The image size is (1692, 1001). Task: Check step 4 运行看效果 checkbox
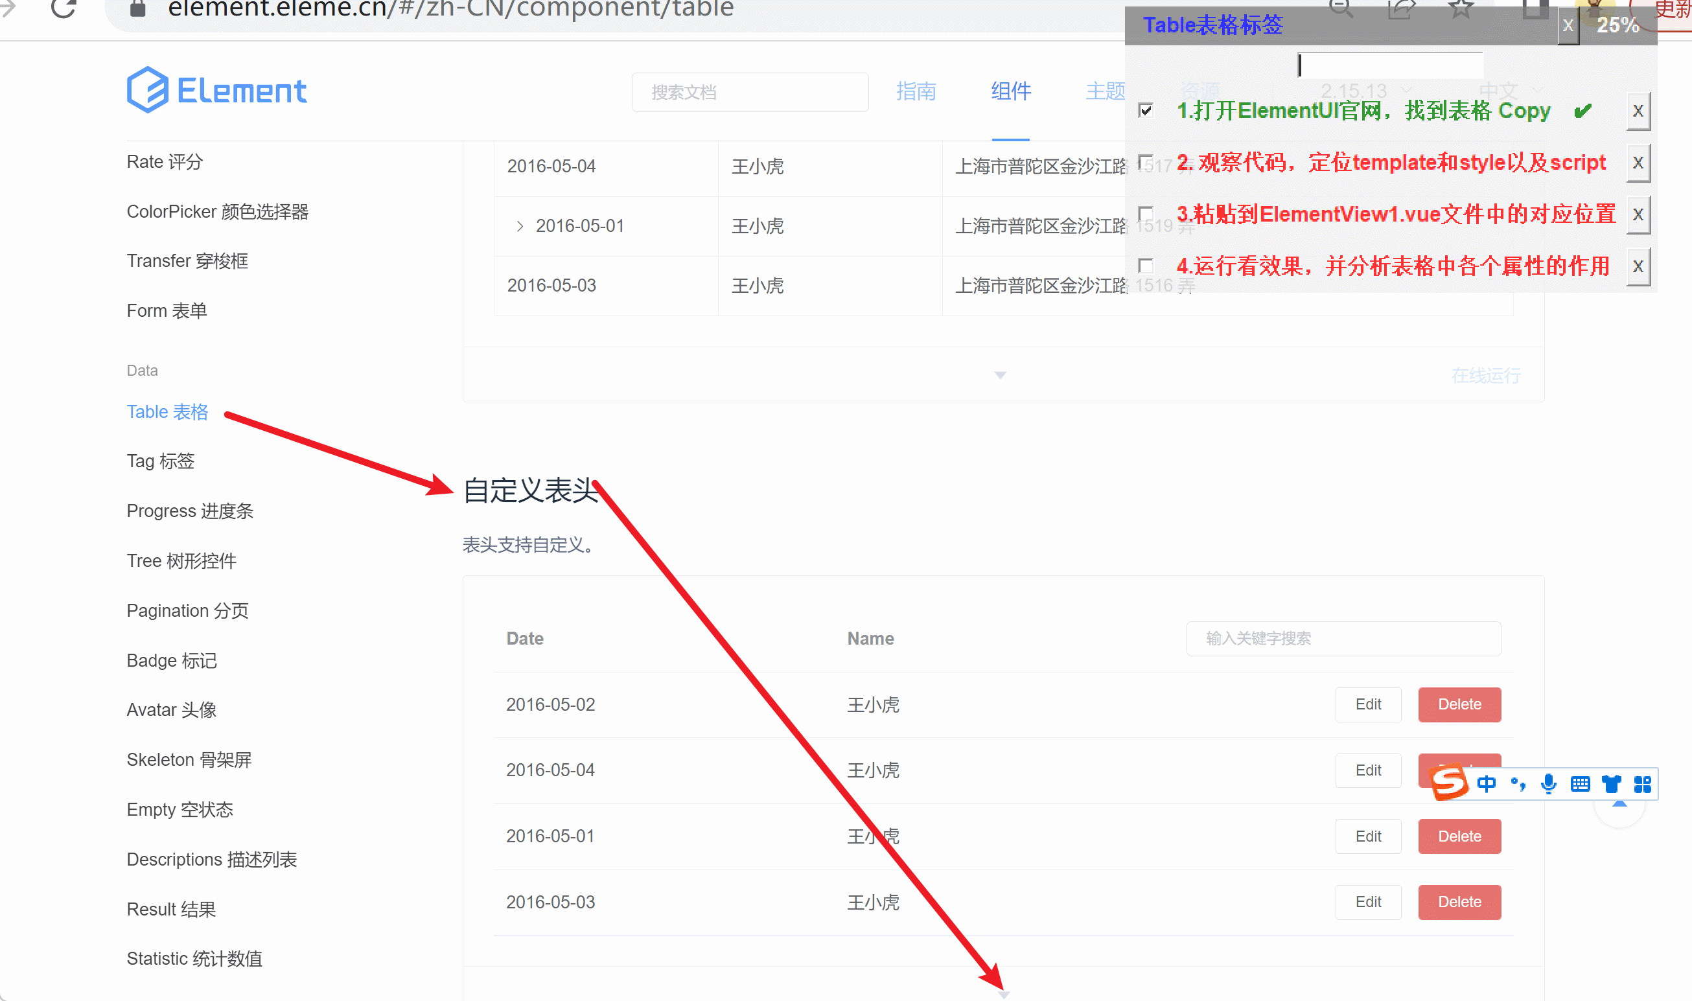pos(1146,266)
